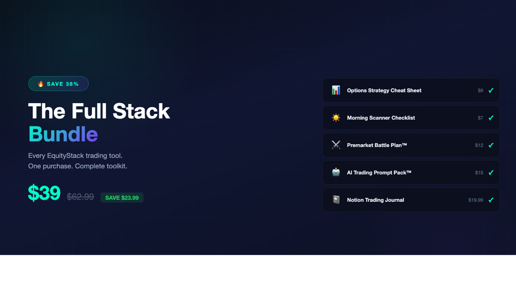Click the line One purchase. Complete toolkit.
Viewport: 516px width, 290px height.
click(x=78, y=166)
